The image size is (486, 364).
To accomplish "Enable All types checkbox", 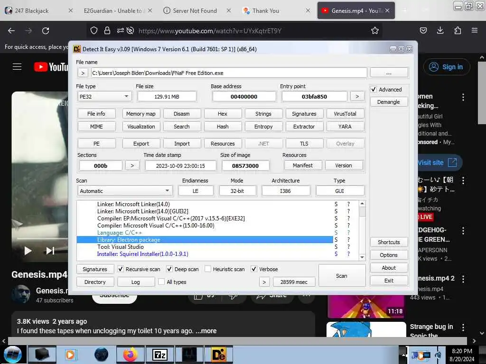I will (x=161, y=282).
